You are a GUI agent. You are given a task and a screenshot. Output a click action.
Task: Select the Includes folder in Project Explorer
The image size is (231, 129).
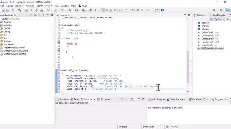[x=8, y=25]
